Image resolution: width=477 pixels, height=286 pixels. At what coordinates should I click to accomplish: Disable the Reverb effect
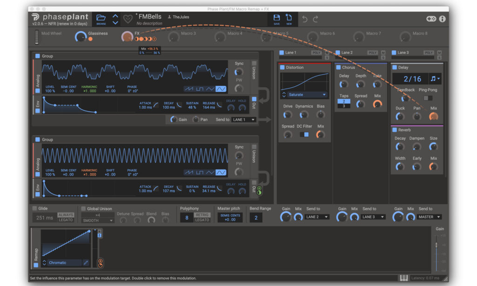[395, 130]
